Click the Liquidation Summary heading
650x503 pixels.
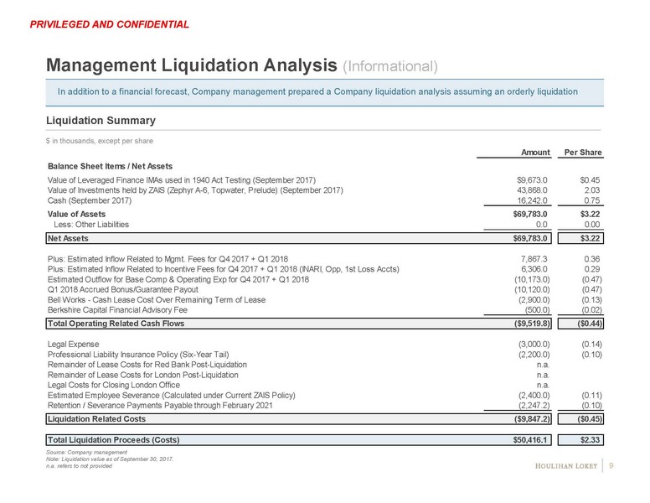[x=100, y=122]
